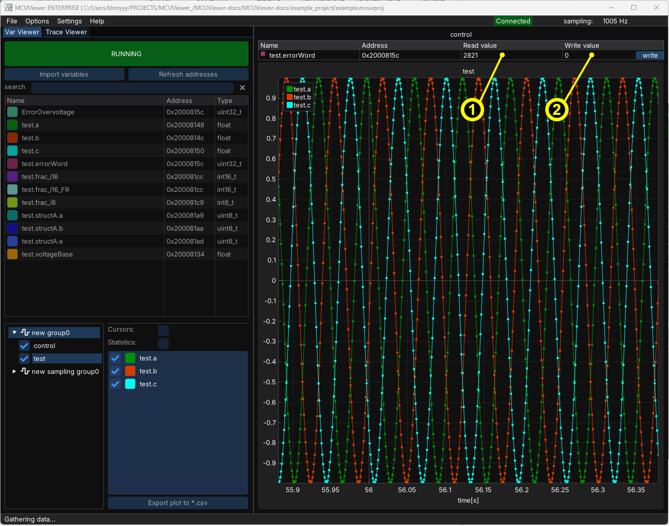The height and width of the screenshot is (526, 669).
Task: Click the MCUViewer app icon in title bar
Action: click(x=8, y=7)
